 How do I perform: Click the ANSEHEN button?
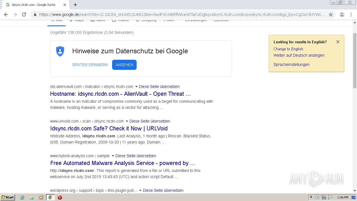[124, 65]
